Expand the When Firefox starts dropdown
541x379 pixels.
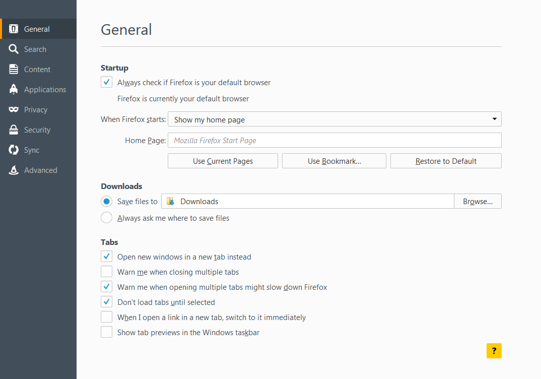pos(334,119)
